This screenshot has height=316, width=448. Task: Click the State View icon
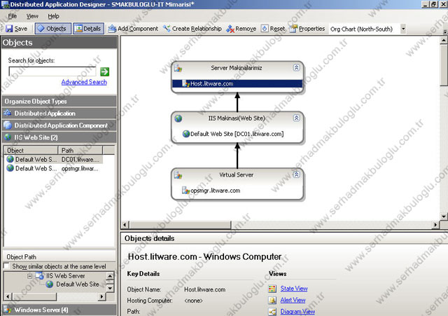[x=272, y=289]
